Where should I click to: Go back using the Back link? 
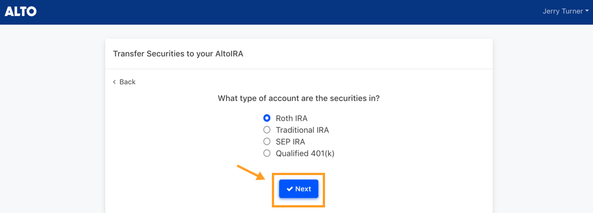[x=124, y=82]
